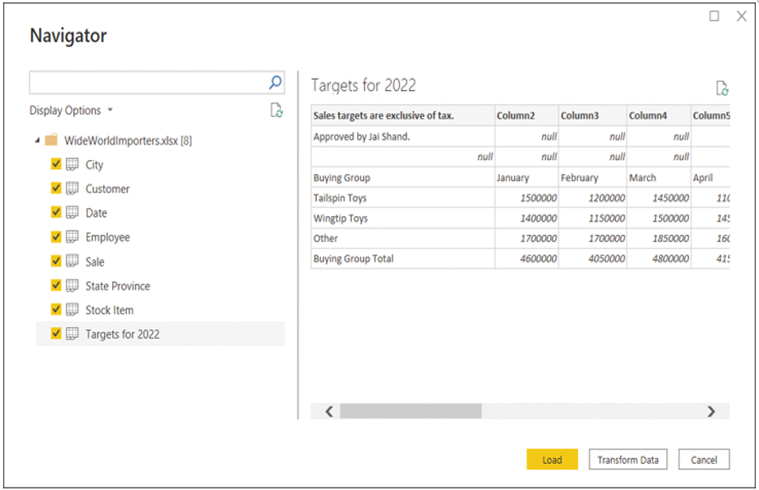
Task: Click the 1200000 cell in preview
Action: pyautogui.click(x=592, y=198)
